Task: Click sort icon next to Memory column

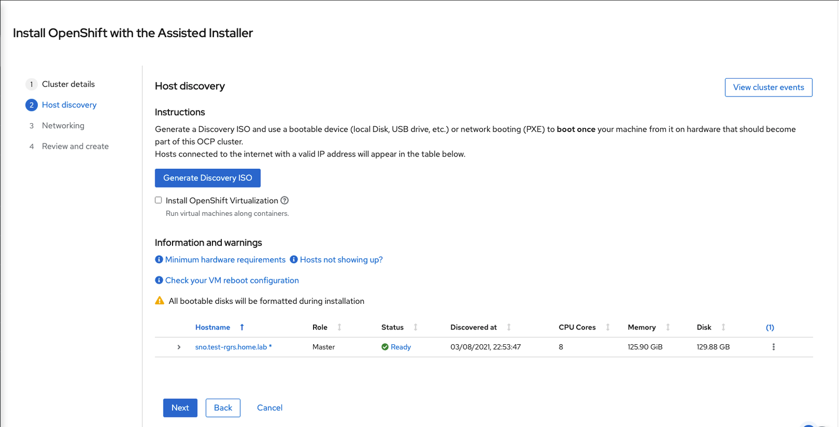Action: point(668,327)
